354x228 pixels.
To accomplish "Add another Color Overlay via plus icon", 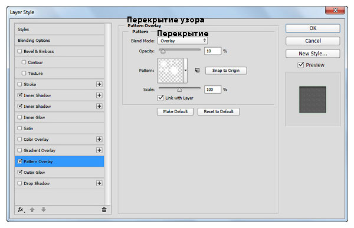I will (x=99, y=139).
